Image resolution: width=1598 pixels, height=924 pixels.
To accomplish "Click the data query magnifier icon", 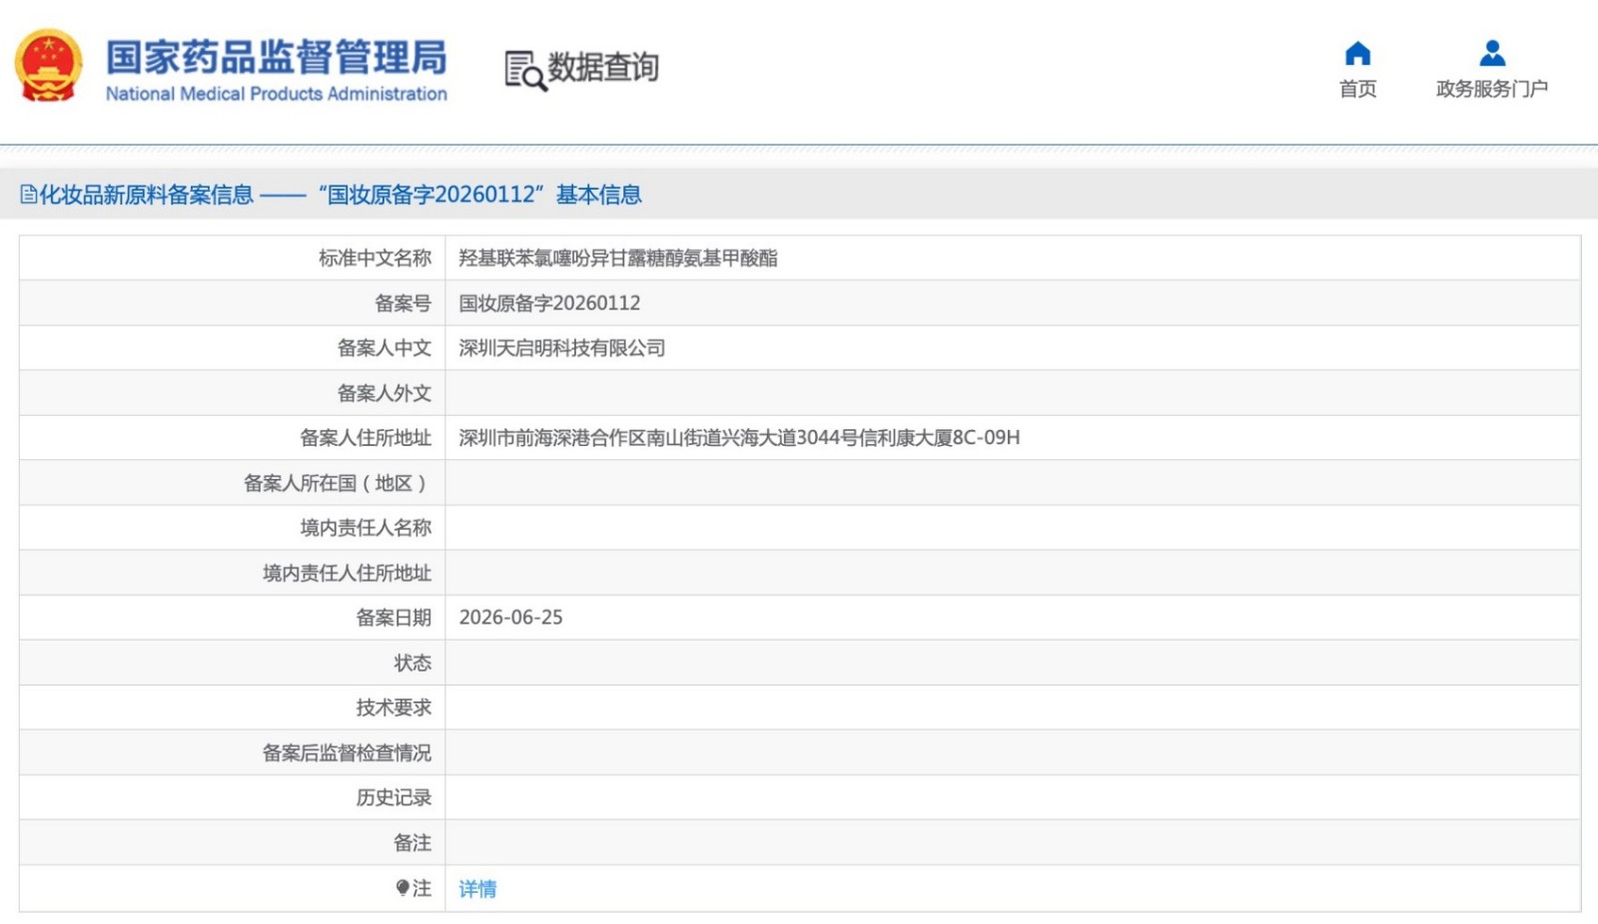I will [x=525, y=70].
